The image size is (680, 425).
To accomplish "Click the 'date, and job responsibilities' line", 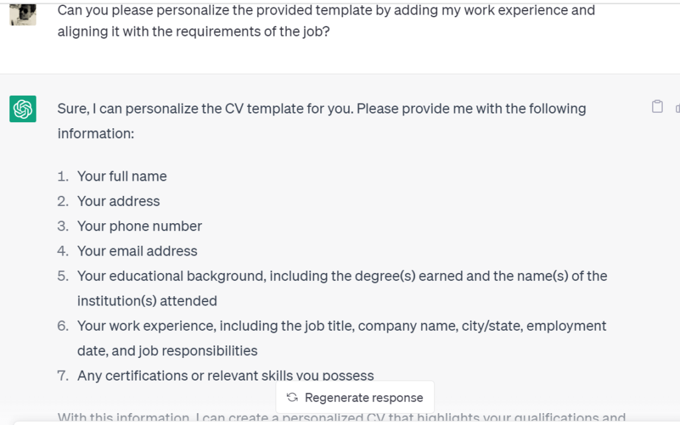I will 167,351.
